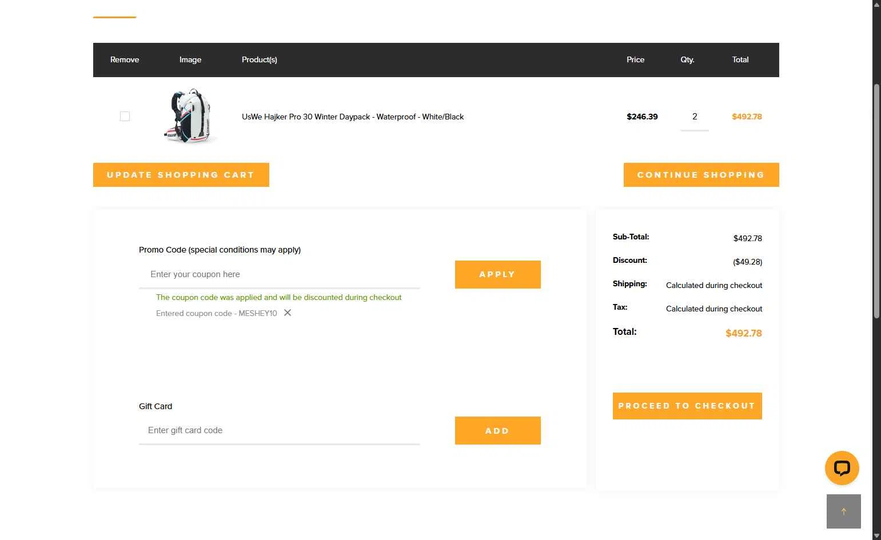Open the UsWe Hajker Pro backpack thumbnail
The image size is (881, 540).
(190, 116)
